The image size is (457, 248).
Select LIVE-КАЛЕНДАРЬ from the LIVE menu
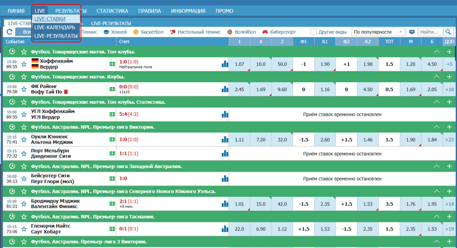point(54,27)
